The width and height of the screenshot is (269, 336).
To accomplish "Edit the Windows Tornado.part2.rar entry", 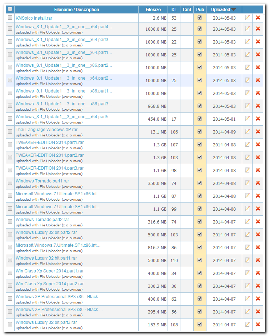I will 247,222.
